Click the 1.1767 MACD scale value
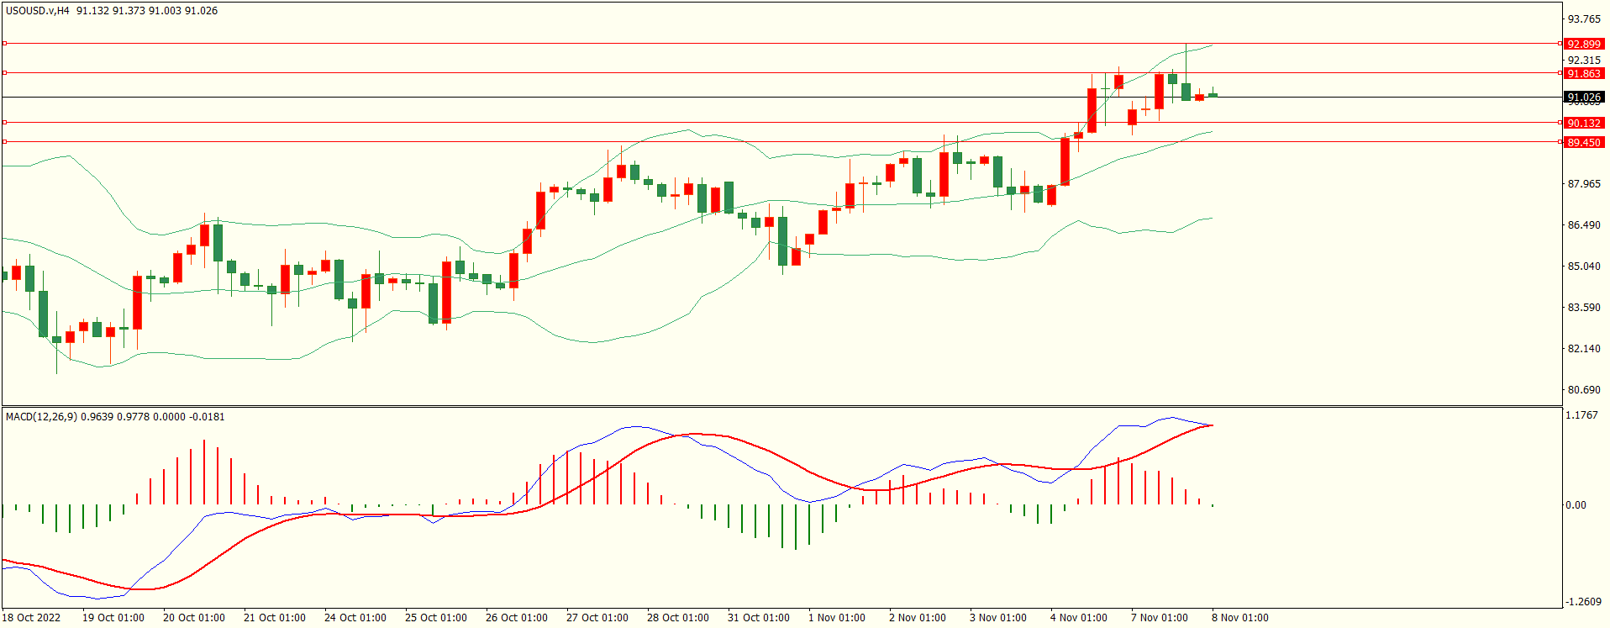The image size is (1610, 628). 1582,415
